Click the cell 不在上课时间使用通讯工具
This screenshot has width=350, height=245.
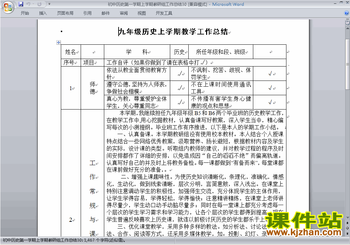221,88
